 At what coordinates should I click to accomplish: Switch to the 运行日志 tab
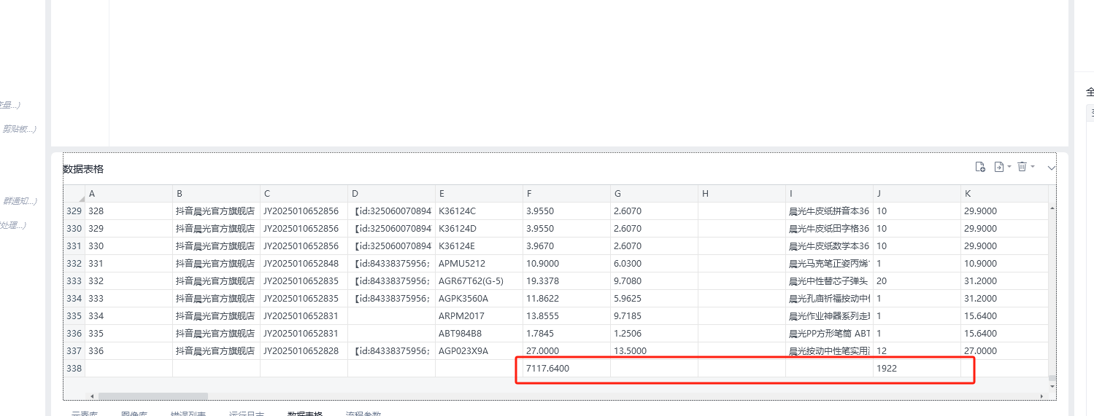click(247, 413)
